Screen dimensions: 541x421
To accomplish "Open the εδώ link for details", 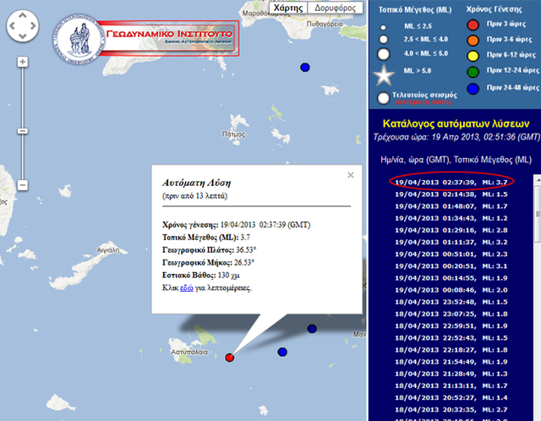I will [x=186, y=287].
